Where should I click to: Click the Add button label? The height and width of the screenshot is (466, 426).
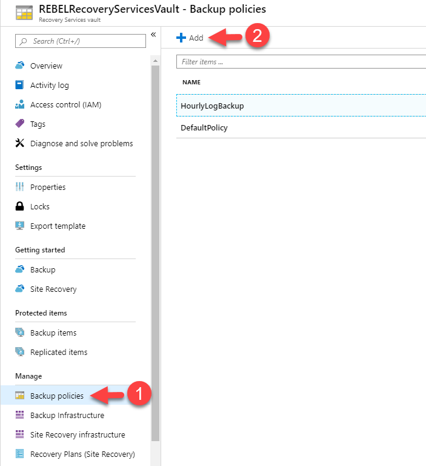(196, 38)
